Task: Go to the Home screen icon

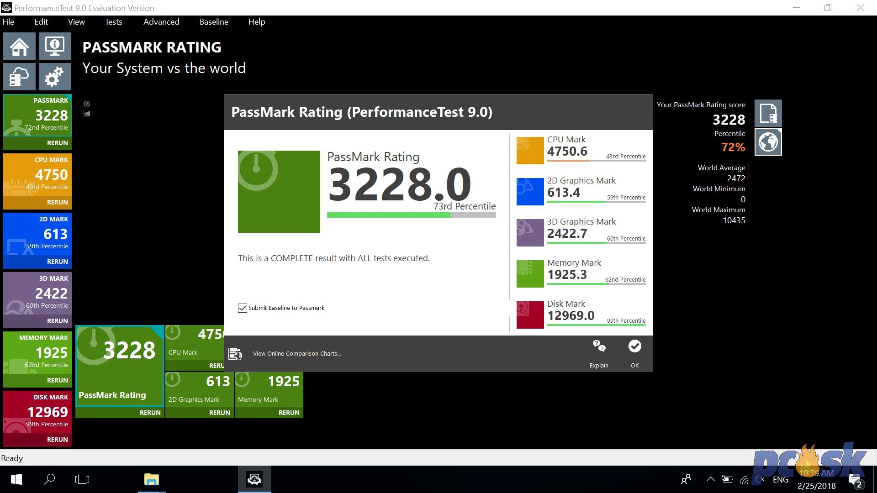Action: pos(19,46)
